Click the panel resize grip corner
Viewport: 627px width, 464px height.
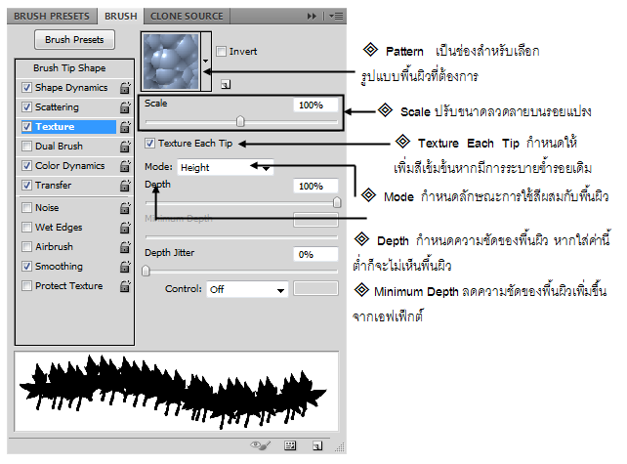click(x=340, y=447)
